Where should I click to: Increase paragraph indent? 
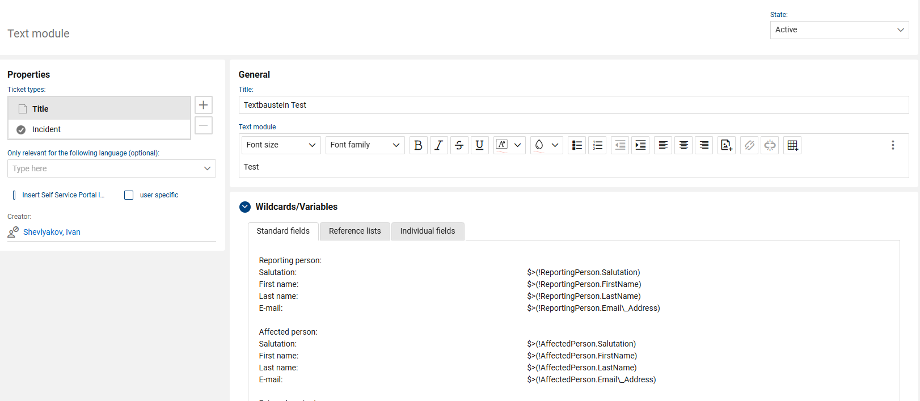point(640,145)
